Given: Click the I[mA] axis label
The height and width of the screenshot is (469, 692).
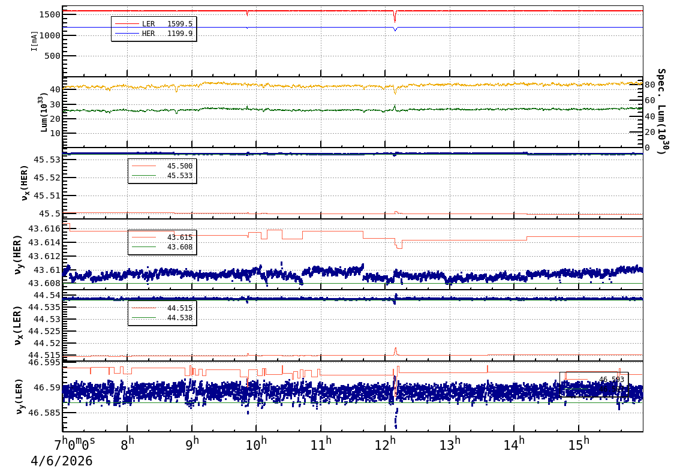Looking at the screenshot, I should pyautogui.click(x=34, y=41).
